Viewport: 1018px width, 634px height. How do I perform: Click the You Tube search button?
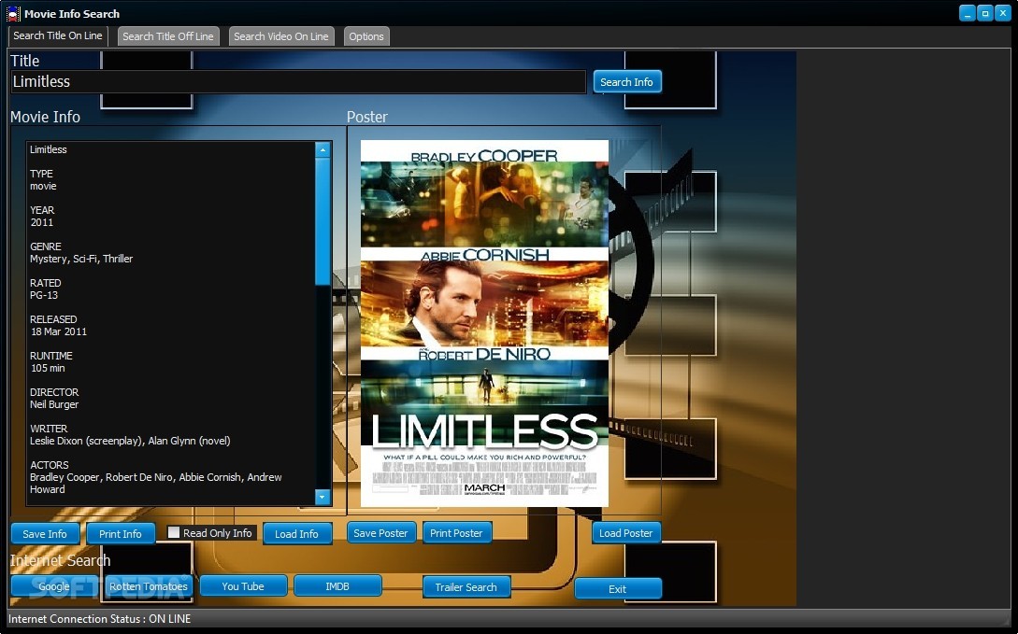pos(243,586)
